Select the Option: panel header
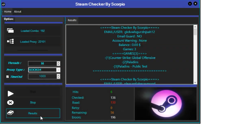Viewport: 229px width, 129px height. (9, 19)
